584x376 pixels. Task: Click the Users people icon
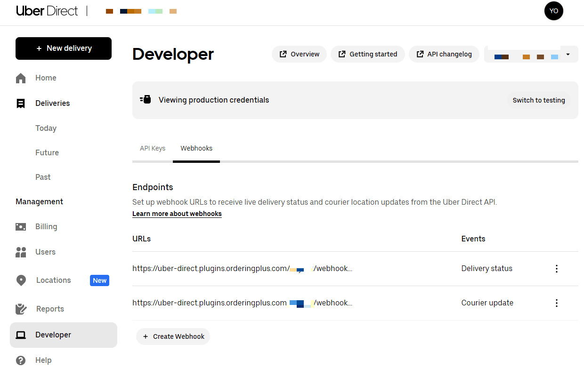tap(21, 252)
